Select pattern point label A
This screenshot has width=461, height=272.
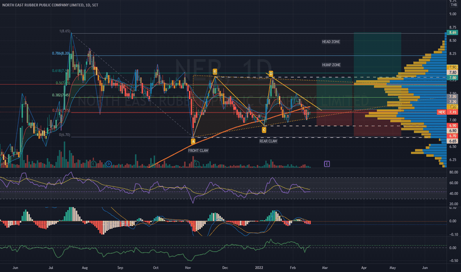click(193, 141)
